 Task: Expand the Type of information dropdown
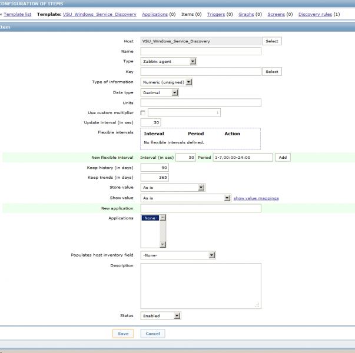(167, 82)
